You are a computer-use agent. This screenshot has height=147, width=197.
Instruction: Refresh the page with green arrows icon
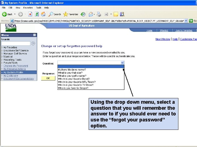click(x=37, y=14)
